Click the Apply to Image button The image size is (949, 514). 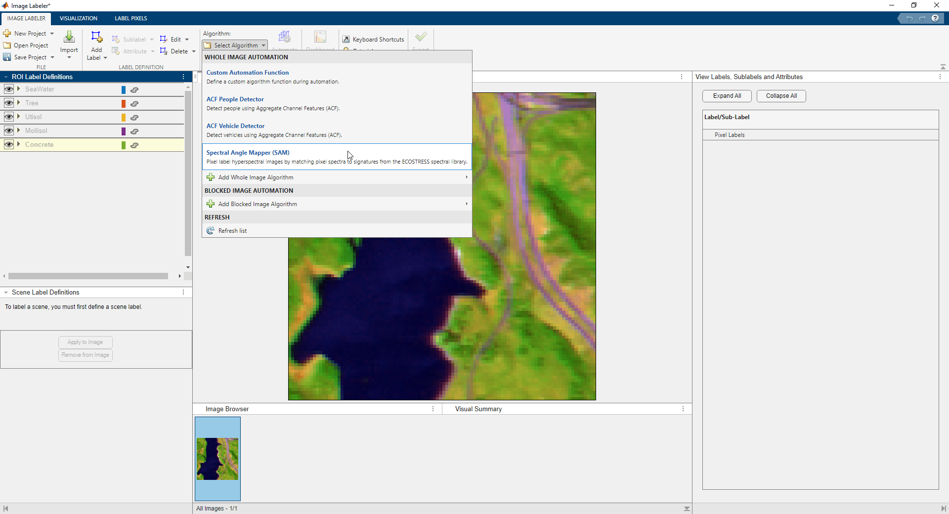click(x=85, y=342)
